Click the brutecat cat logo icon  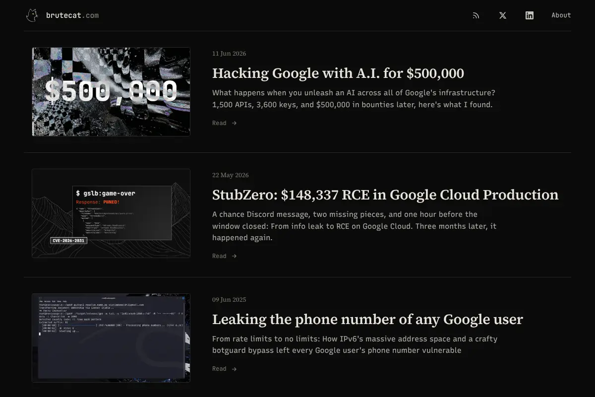coord(32,15)
